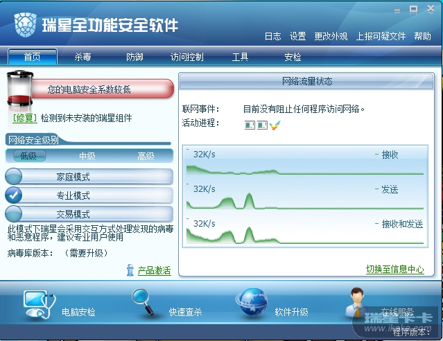443x341 pixels.
Task: Click the 病毒库版本 label
Action: [31, 253]
